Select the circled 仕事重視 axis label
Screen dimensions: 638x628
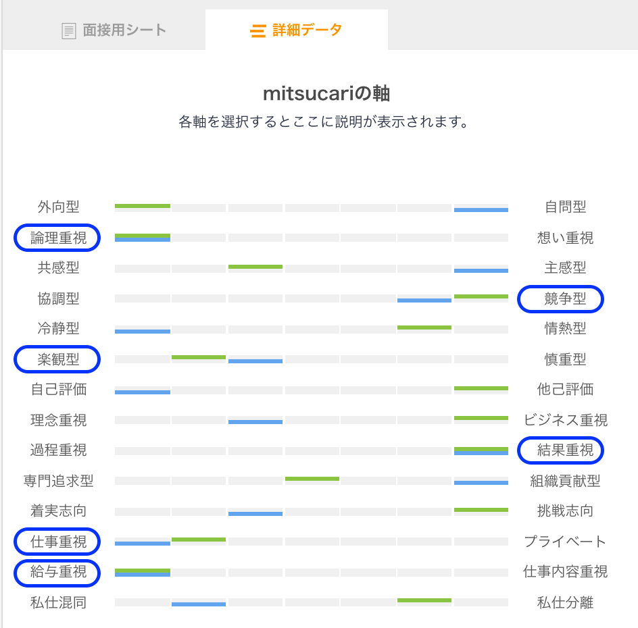click(x=57, y=542)
